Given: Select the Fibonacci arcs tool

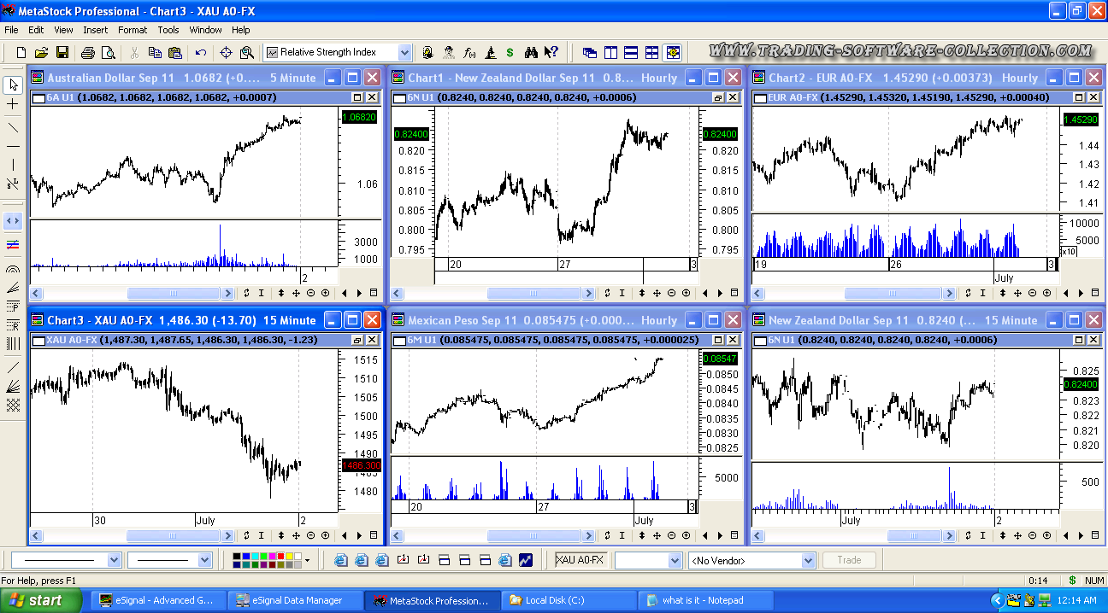Looking at the screenshot, I should tap(13, 269).
